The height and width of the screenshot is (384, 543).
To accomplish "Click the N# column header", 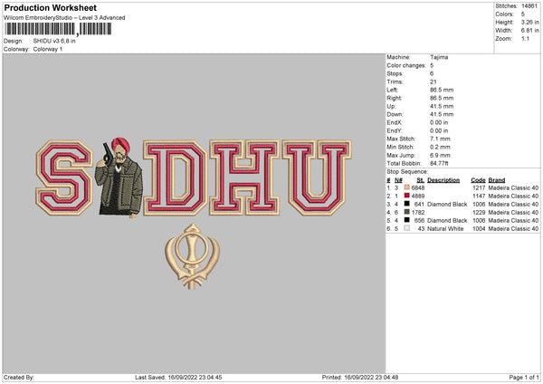I will pyautogui.click(x=398, y=180).
